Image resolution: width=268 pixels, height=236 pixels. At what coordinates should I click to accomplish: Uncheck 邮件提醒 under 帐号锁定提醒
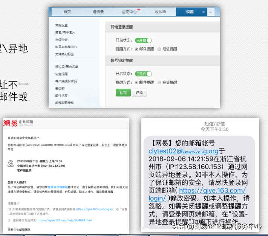coord(136,83)
